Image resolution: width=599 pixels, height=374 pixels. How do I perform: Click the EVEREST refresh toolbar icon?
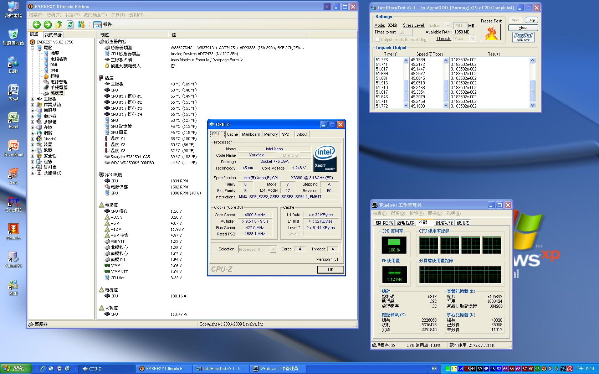(x=70, y=24)
